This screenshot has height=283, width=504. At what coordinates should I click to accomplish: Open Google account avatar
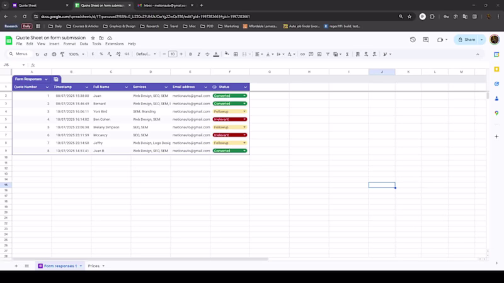(495, 40)
